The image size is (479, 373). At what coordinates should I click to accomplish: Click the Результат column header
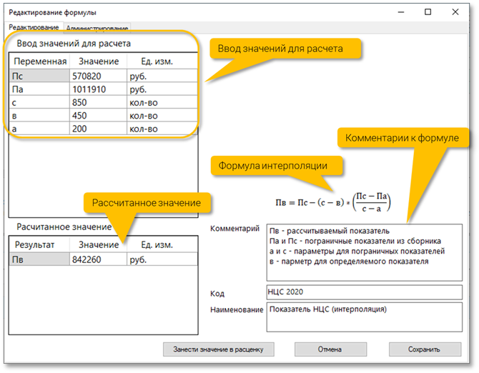click(x=40, y=245)
